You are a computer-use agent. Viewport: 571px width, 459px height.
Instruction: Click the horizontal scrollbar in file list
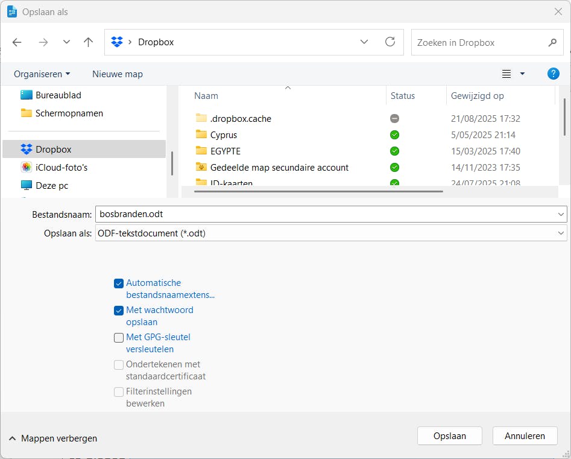point(314,192)
